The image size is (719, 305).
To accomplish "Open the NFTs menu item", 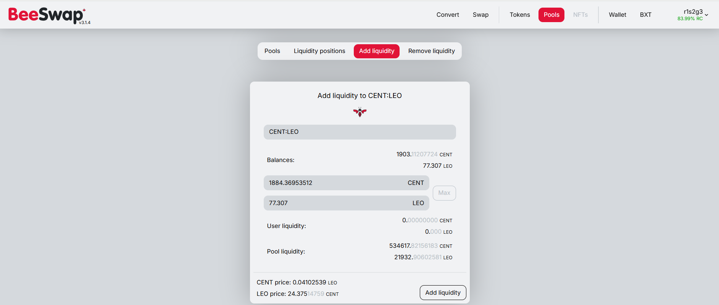I will pyautogui.click(x=580, y=15).
